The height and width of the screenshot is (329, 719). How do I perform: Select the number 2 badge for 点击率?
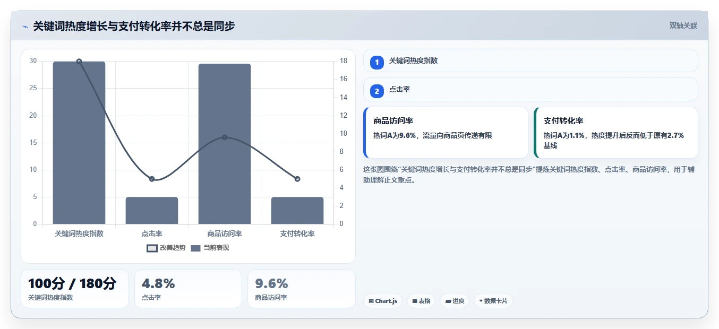pyautogui.click(x=377, y=91)
